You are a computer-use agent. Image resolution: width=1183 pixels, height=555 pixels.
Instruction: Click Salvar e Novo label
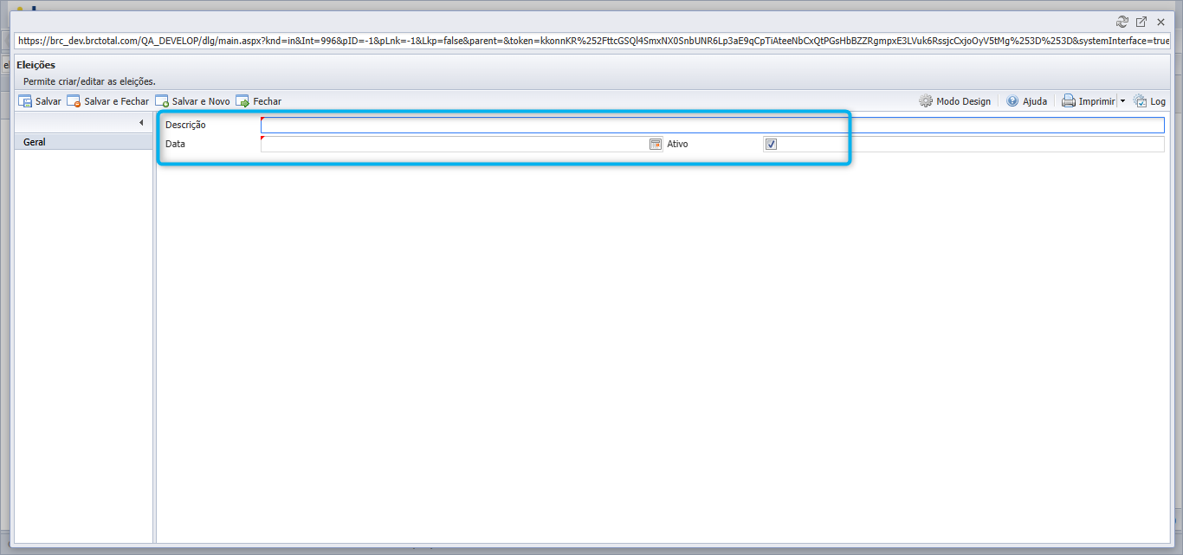pyautogui.click(x=201, y=101)
